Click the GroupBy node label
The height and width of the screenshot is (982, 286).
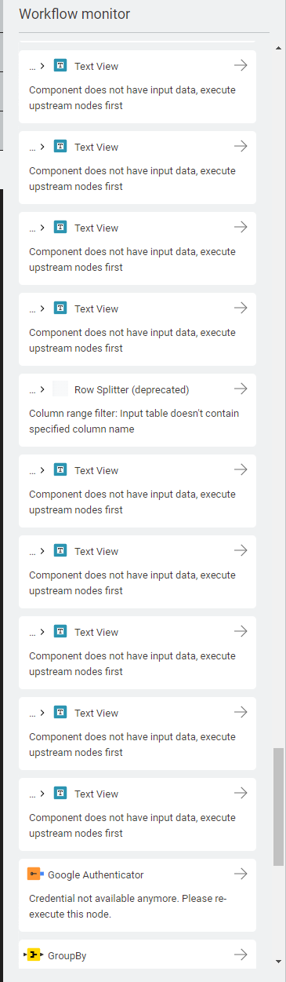coord(67,955)
